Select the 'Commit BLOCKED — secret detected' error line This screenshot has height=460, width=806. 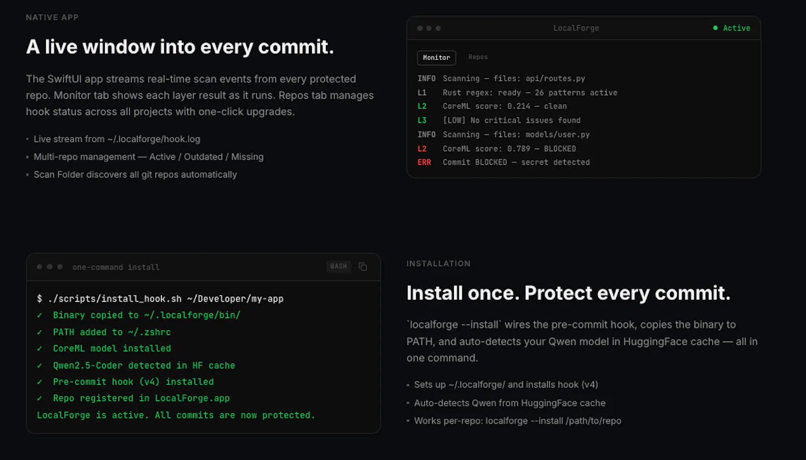click(516, 162)
